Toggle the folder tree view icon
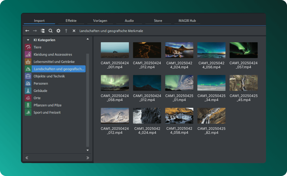 43,31
